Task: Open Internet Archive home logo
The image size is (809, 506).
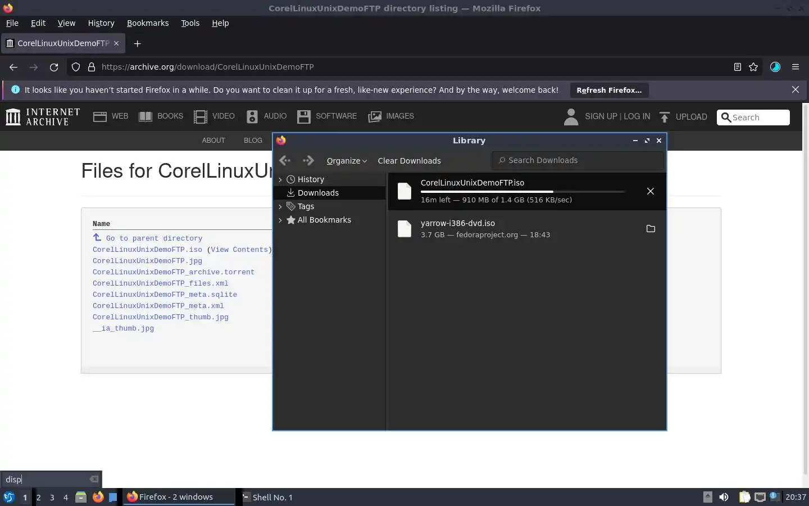Action: tap(43, 116)
